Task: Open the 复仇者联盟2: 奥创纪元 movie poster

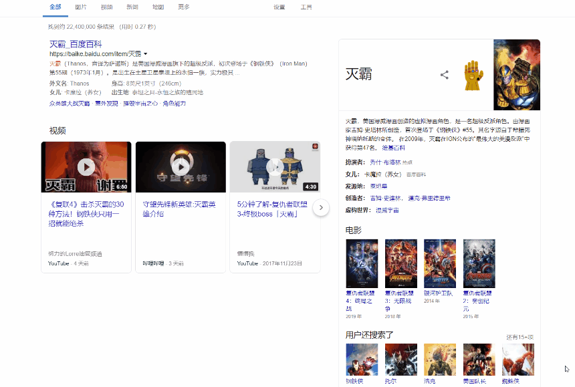Action: (479, 263)
